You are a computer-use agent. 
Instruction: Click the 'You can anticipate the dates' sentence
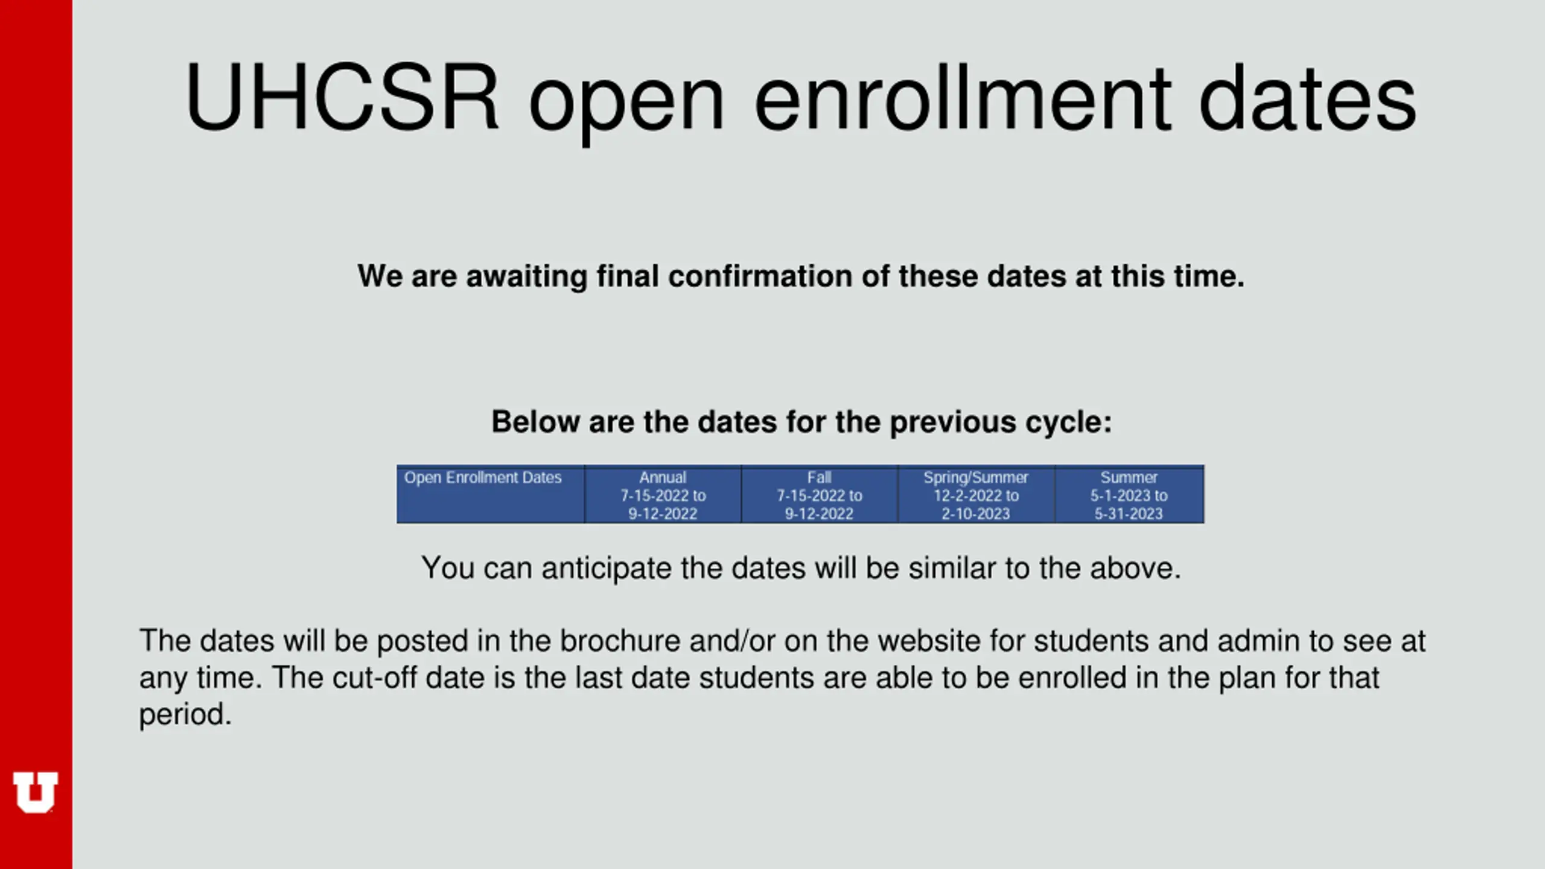801,568
